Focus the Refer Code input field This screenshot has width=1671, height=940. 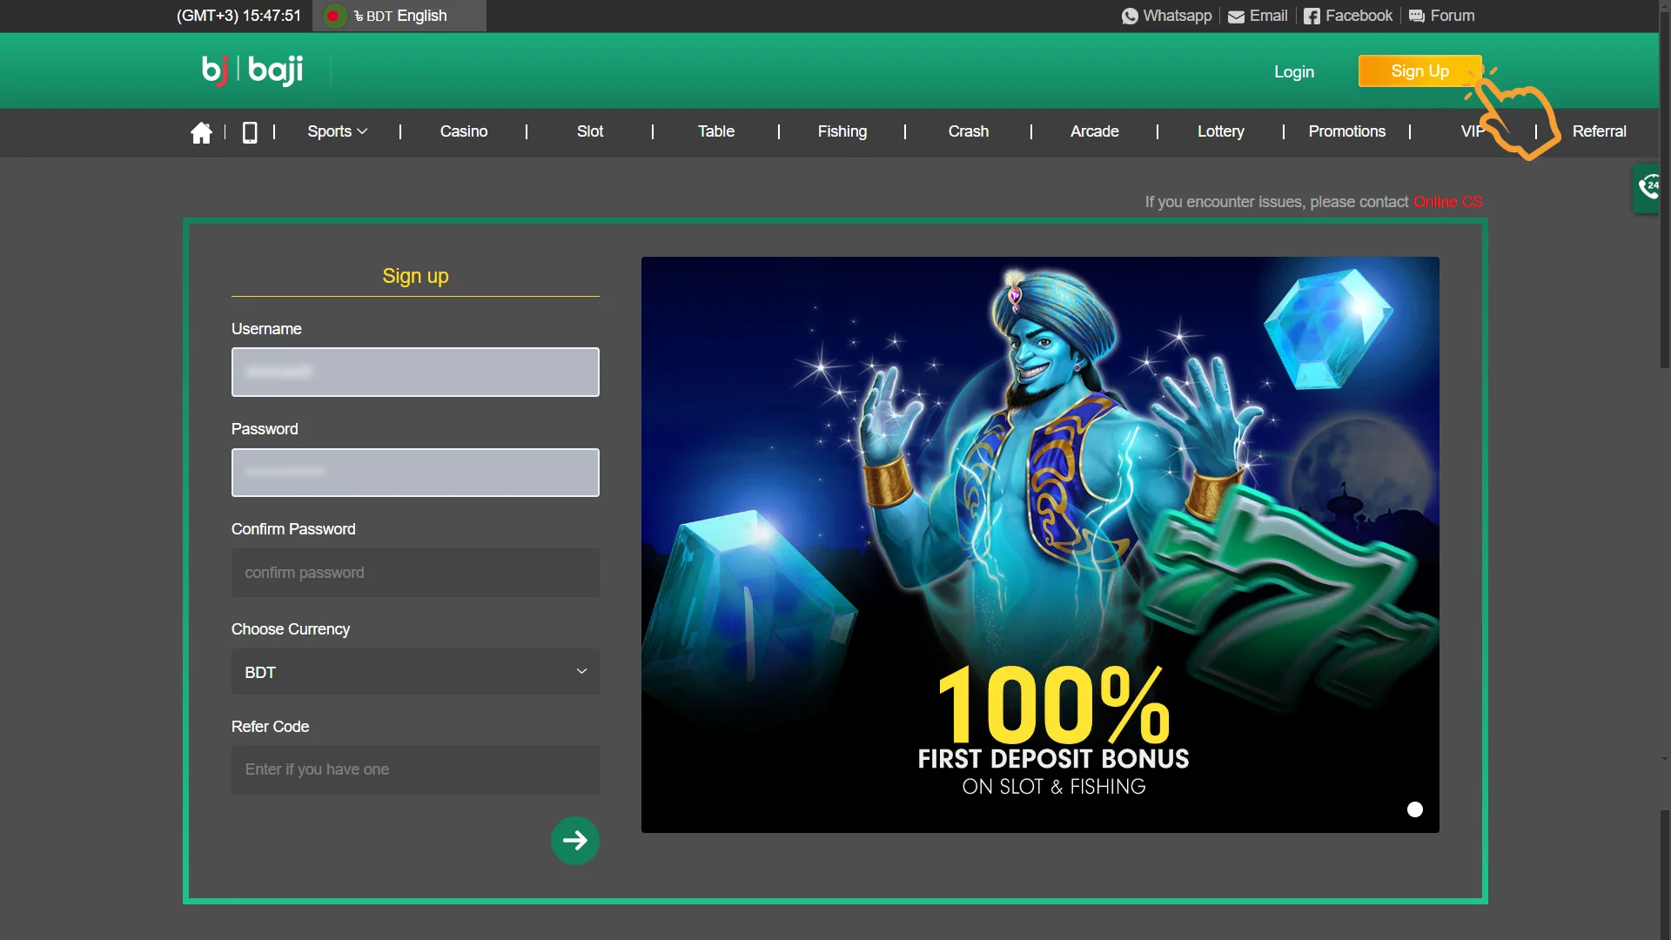415,769
